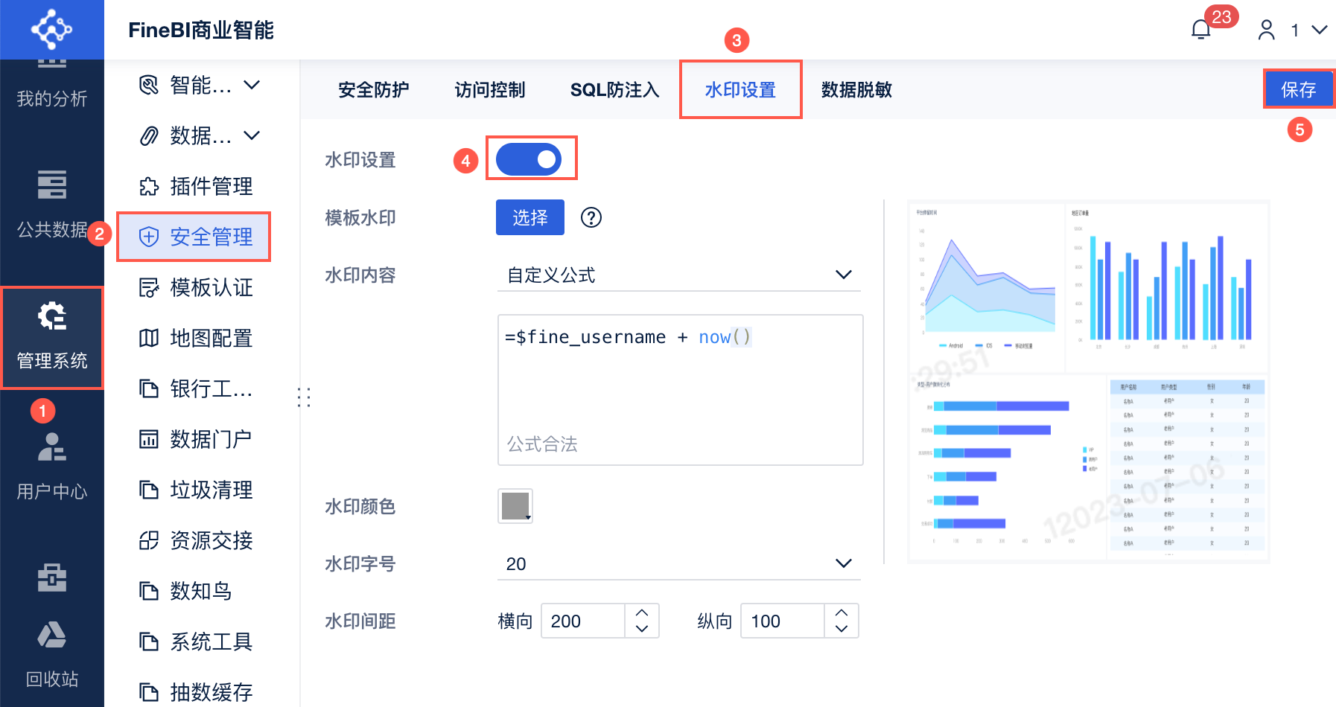Decrease the 横向 spacing value
1336x707 pixels.
click(x=642, y=629)
